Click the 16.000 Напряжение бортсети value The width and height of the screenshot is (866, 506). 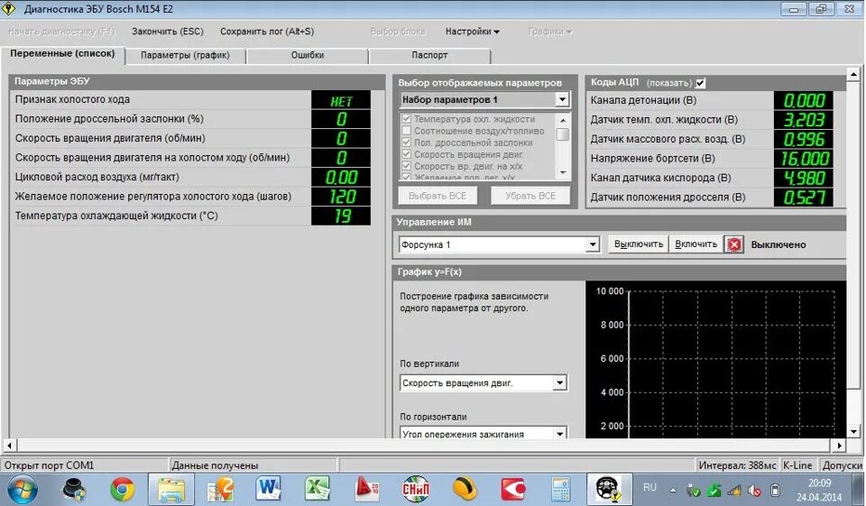[804, 159]
